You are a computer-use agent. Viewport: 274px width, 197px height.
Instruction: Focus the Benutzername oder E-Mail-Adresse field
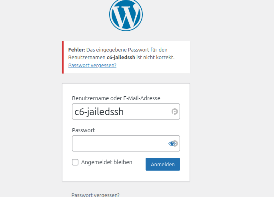(x=120, y=112)
